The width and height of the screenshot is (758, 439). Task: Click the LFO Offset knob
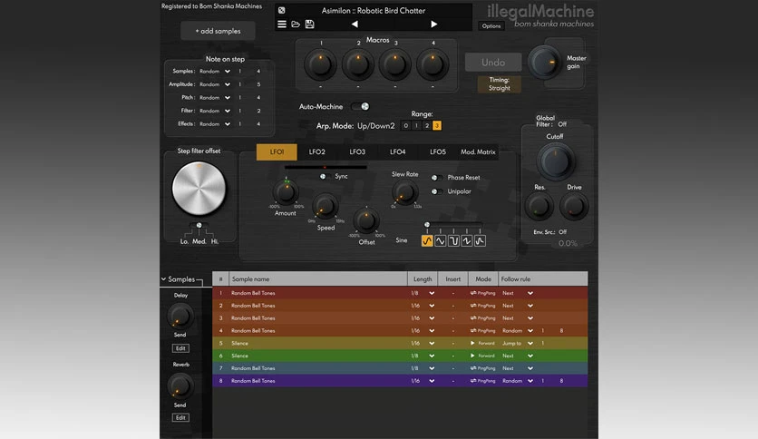tap(366, 220)
